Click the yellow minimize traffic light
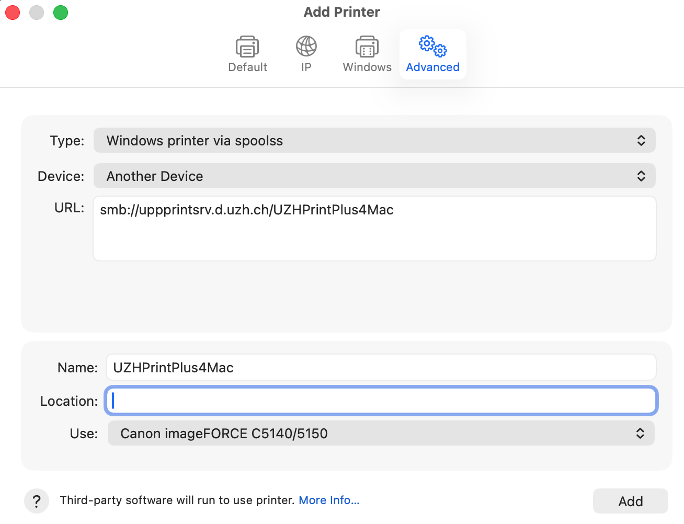This screenshot has width=684, height=524. [37, 12]
